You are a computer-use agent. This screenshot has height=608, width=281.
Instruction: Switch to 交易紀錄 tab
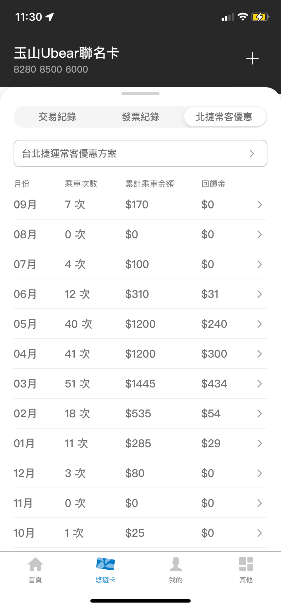[57, 117]
